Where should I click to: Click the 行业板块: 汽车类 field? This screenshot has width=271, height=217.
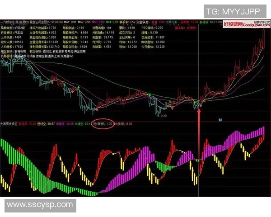pyautogui.click(x=12, y=33)
